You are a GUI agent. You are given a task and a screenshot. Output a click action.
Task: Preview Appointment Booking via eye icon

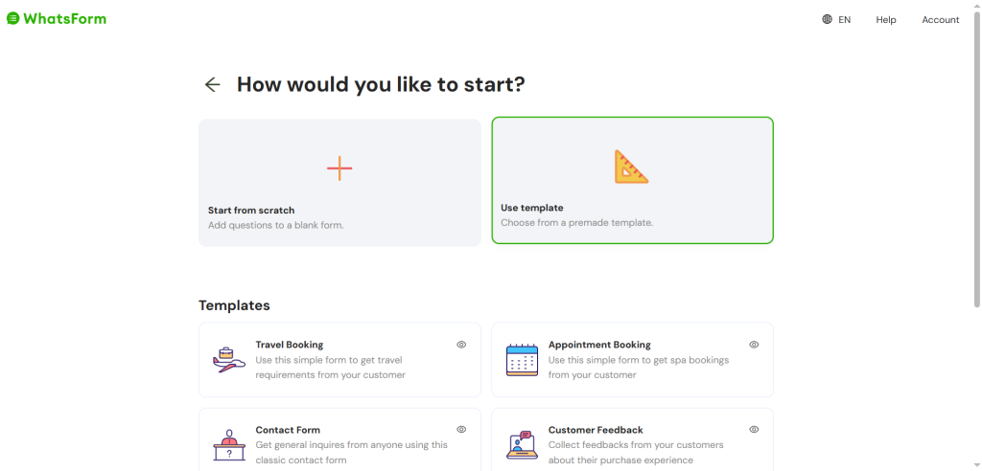pyautogui.click(x=754, y=344)
